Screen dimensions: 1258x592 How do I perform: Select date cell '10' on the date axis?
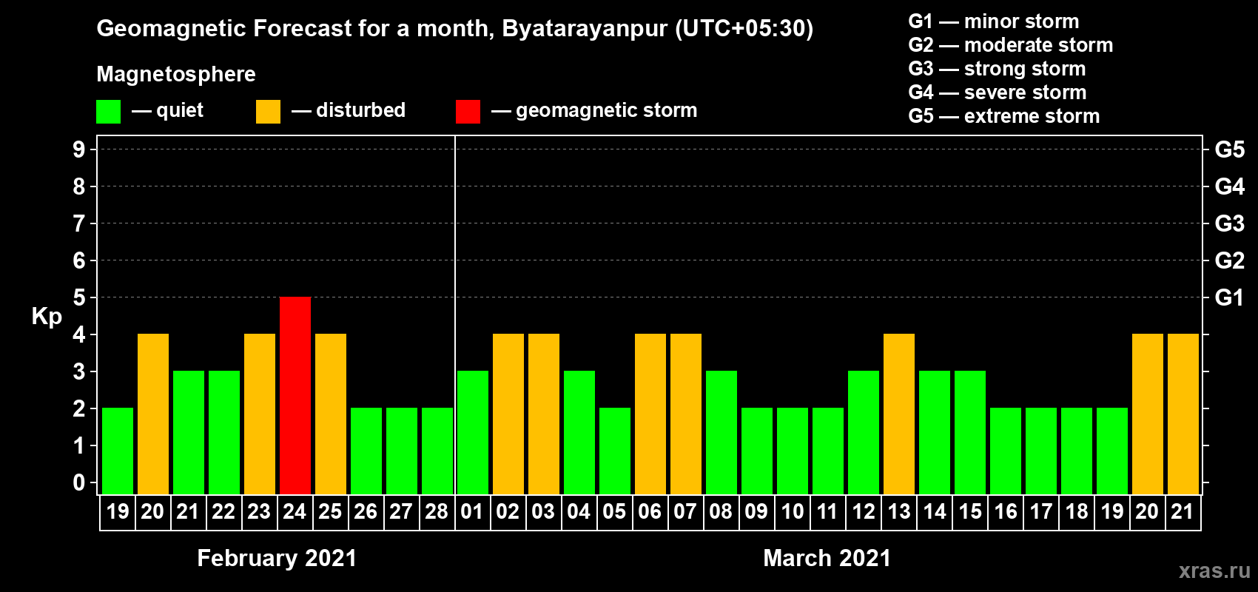[793, 512]
